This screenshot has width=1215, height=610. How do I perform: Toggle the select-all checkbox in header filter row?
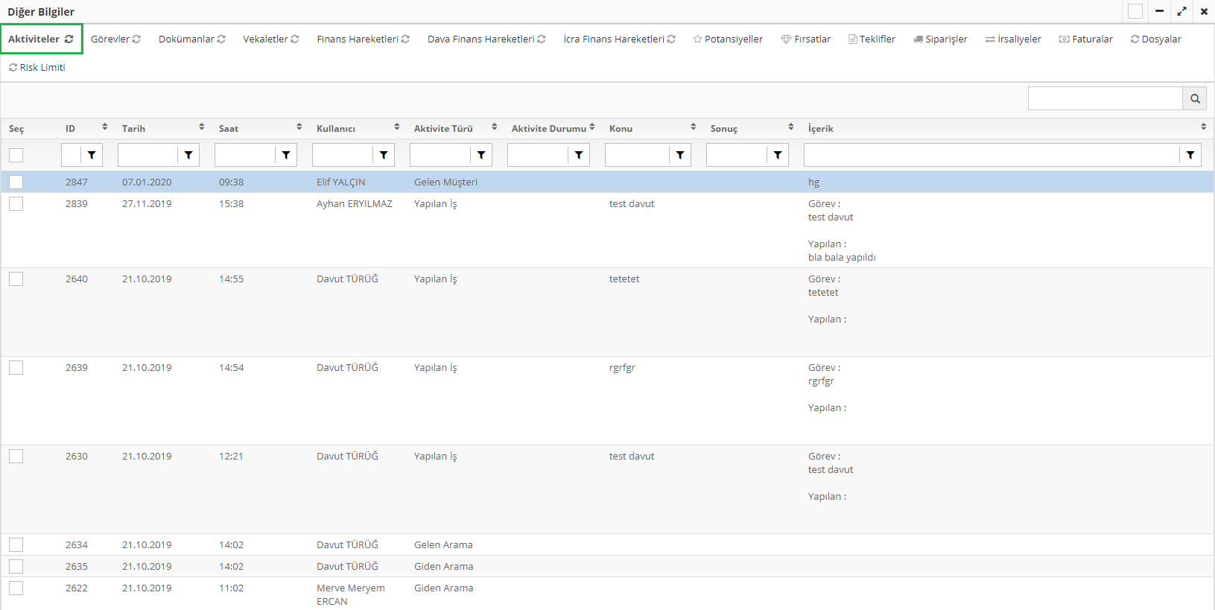point(16,155)
